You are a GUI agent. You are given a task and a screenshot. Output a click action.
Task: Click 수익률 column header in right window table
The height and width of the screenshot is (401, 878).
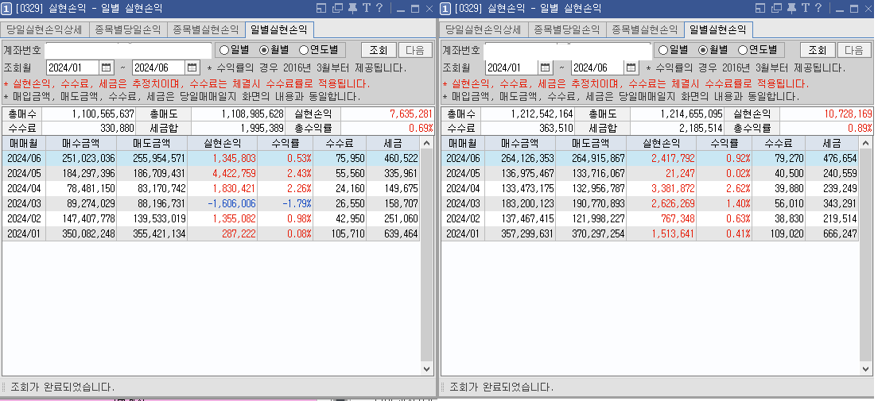tap(724, 144)
